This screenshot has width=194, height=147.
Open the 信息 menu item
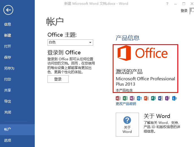[17, 24]
